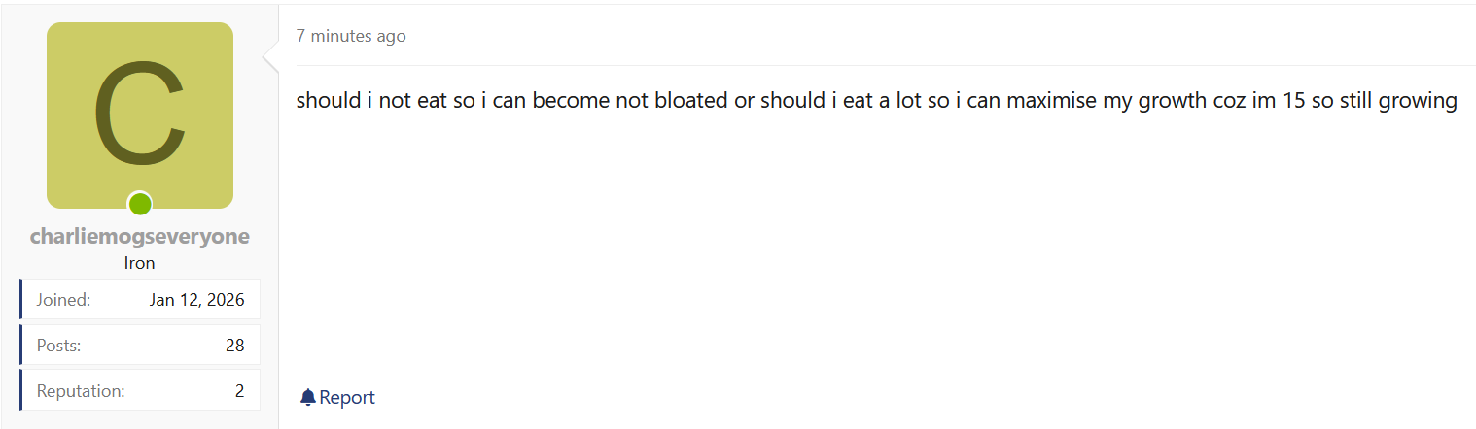Screen dimensions: 1476x429
Task: Open the yellow C avatar thumbnail
Action: click(x=140, y=115)
